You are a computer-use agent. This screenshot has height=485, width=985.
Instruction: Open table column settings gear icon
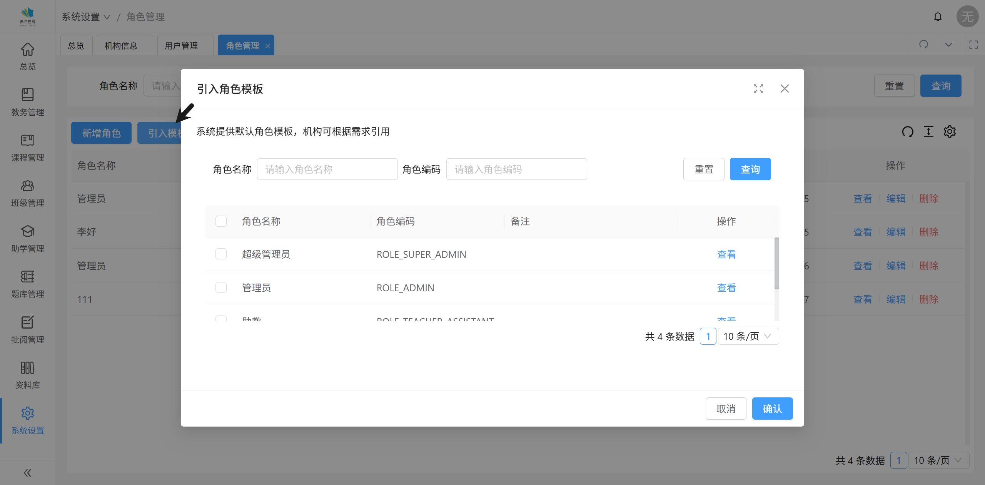949,132
